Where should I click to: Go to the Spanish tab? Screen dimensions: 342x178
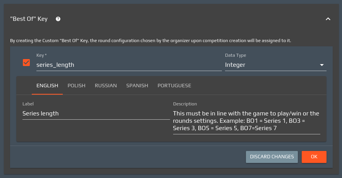(137, 86)
